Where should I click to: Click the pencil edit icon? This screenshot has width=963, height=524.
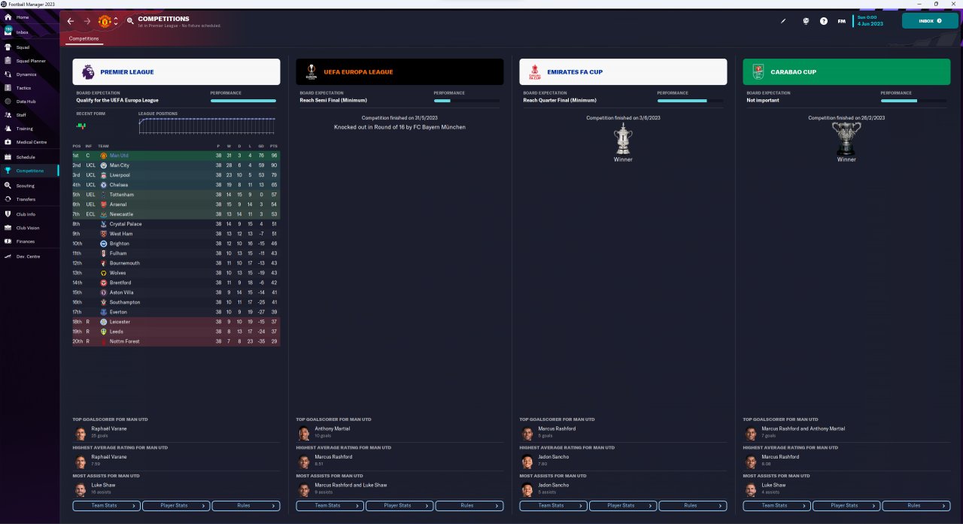783,21
